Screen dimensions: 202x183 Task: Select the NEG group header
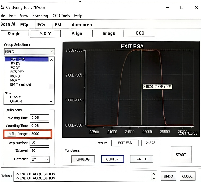pos(8,93)
